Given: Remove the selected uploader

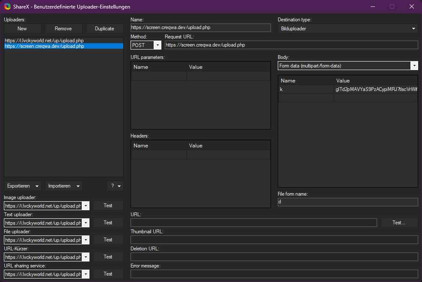Looking at the screenshot, I should (63, 29).
